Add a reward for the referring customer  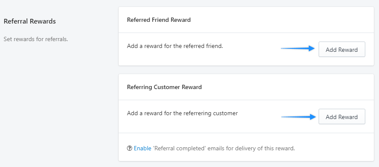click(x=342, y=117)
